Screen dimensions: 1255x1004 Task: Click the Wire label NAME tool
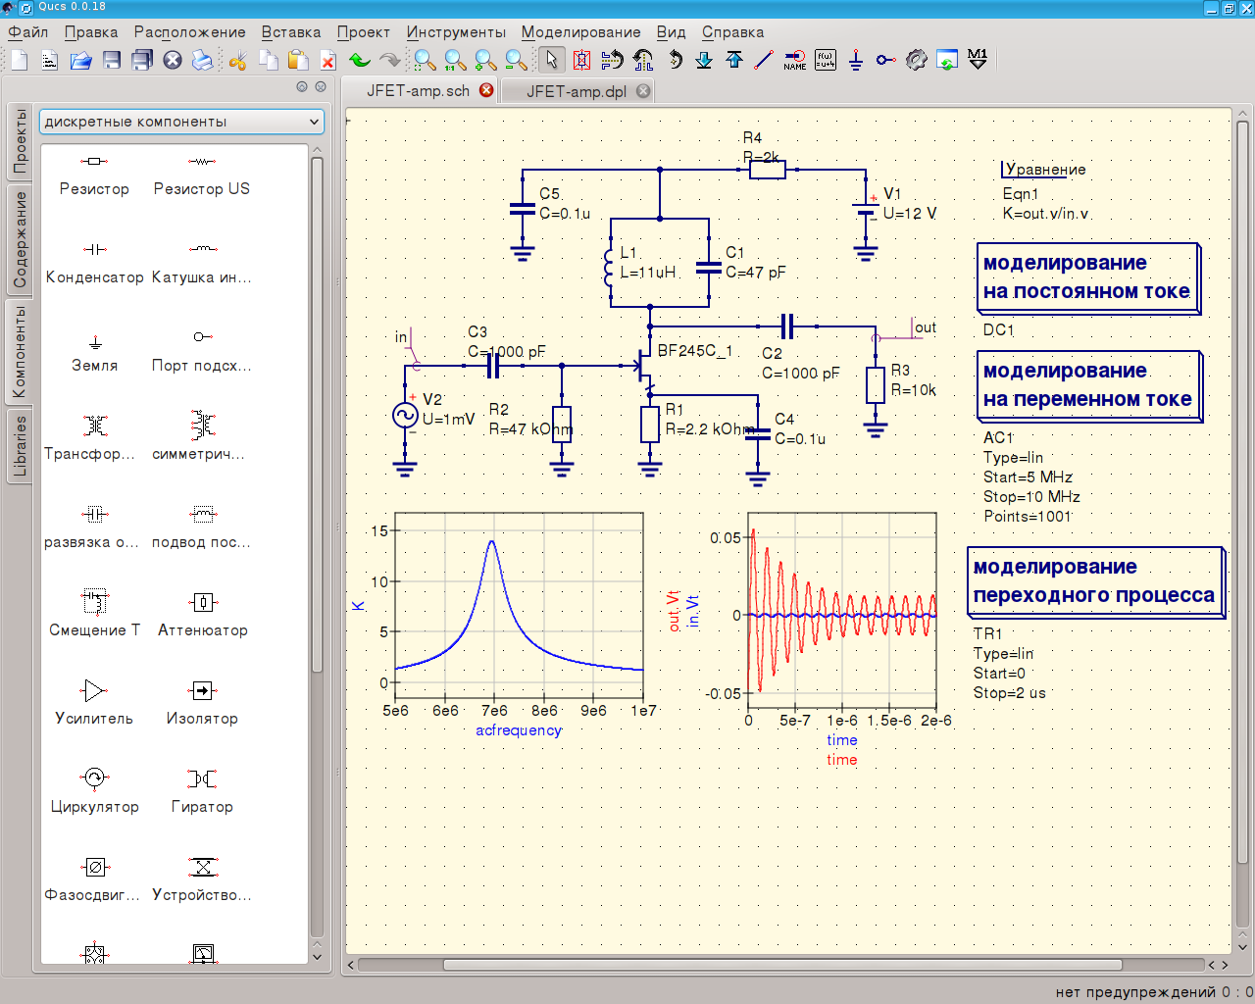[x=795, y=61]
